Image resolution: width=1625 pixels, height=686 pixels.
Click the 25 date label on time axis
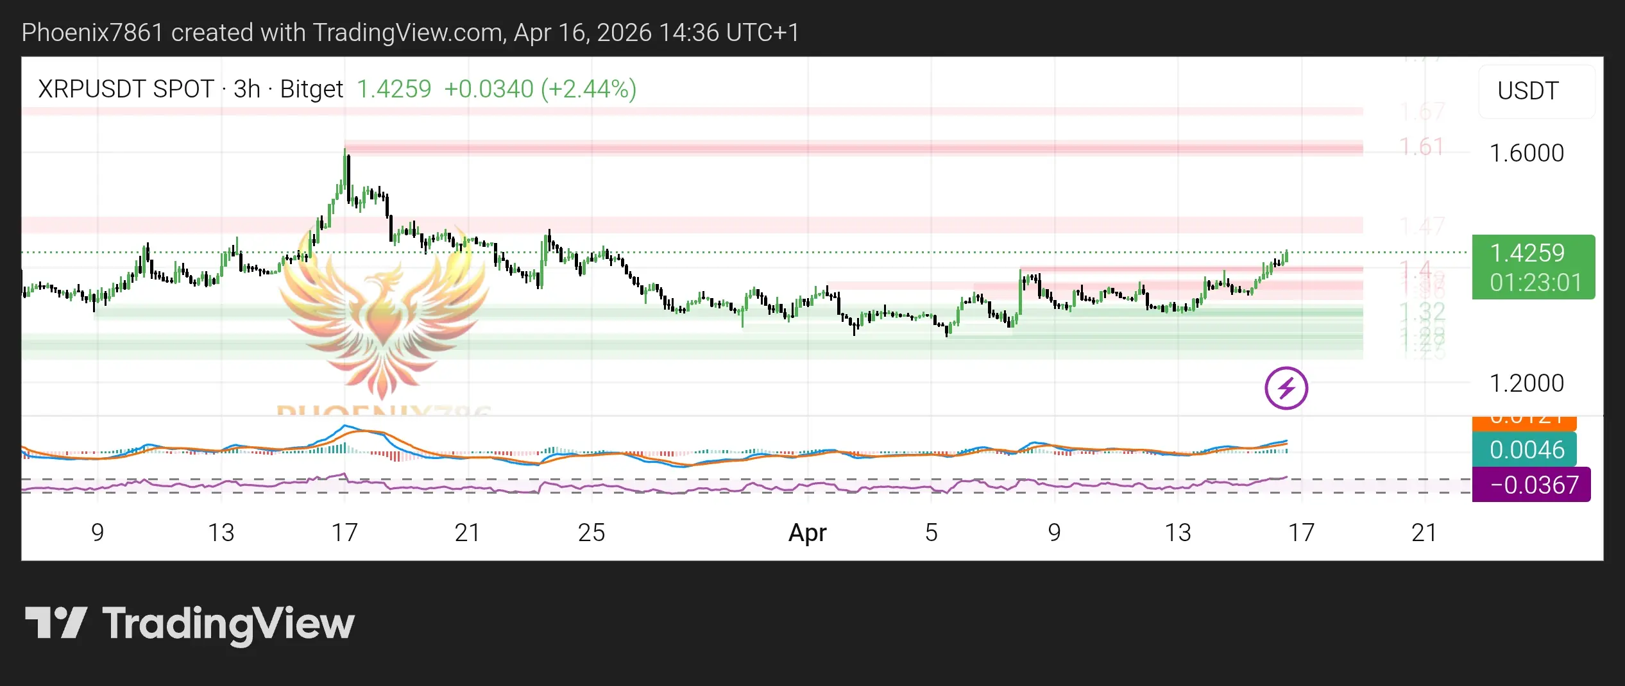coord(591,533)
